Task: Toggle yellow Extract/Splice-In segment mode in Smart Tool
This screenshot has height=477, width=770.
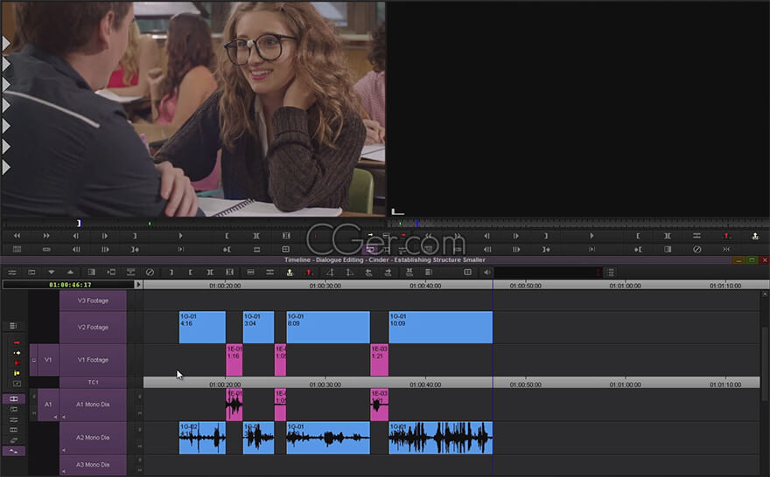Action: [x=17, y=352]
